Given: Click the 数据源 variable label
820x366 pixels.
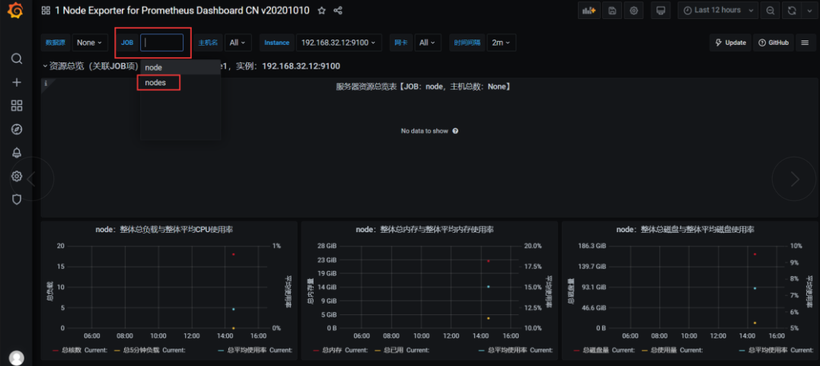Looking at the screenshot, I should (56, 43).
